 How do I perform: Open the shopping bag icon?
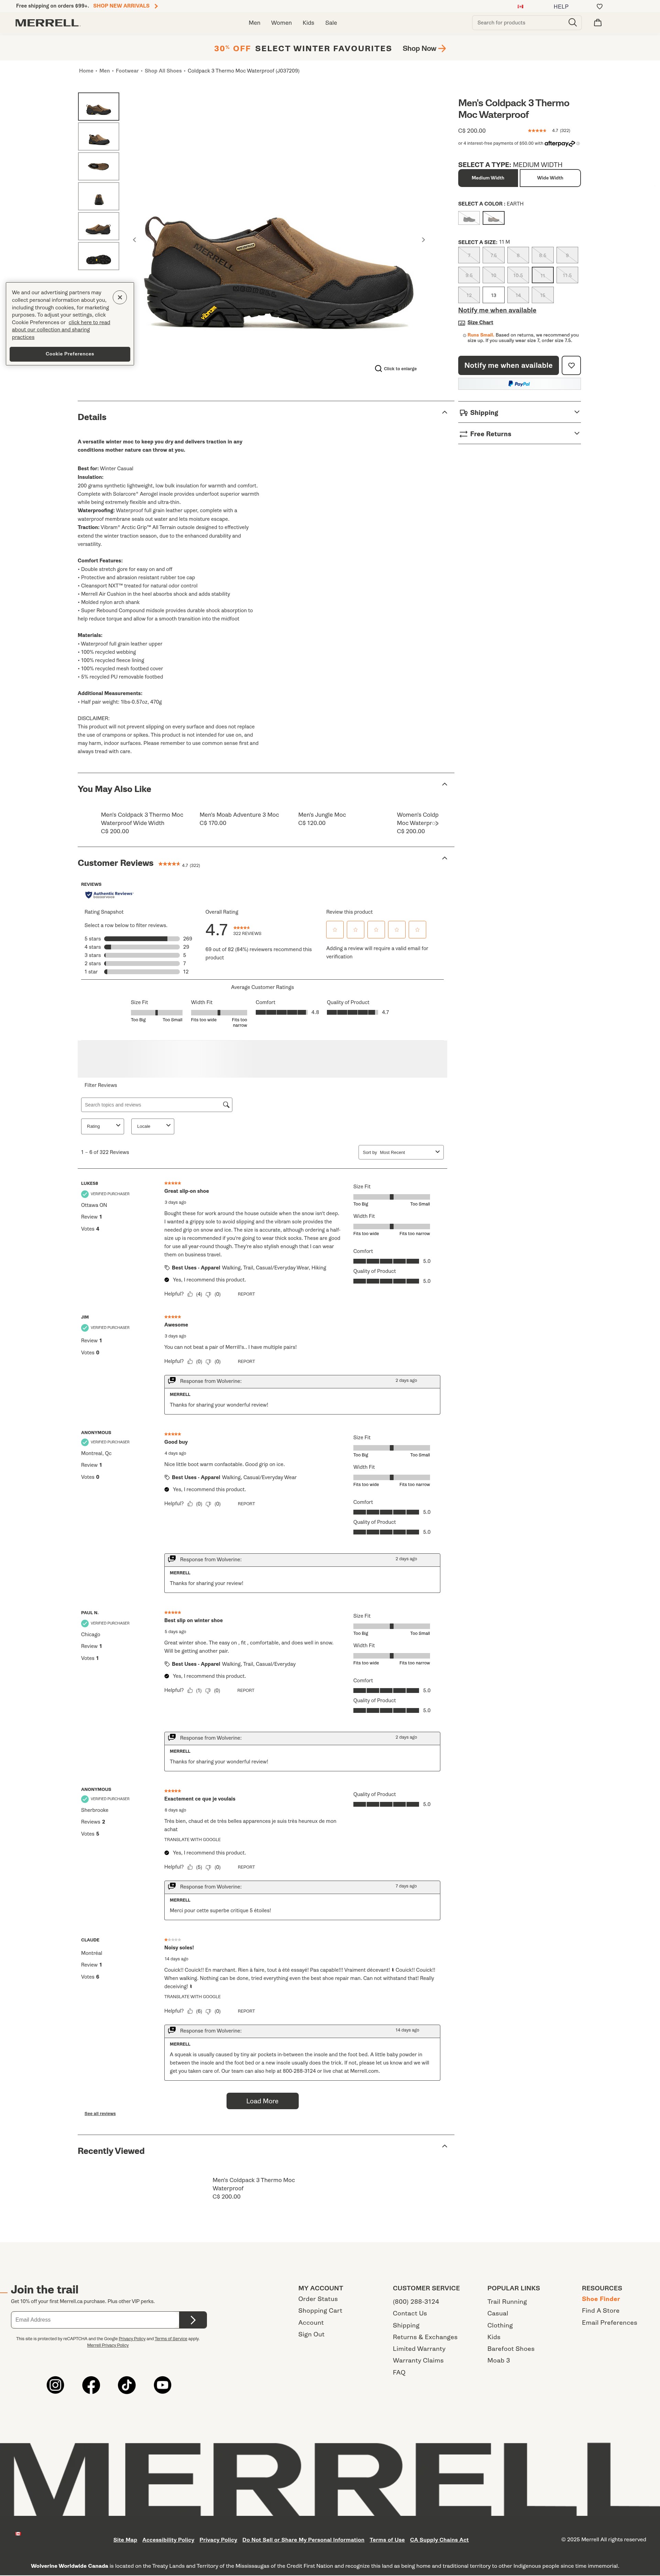(x=598, y=22)
